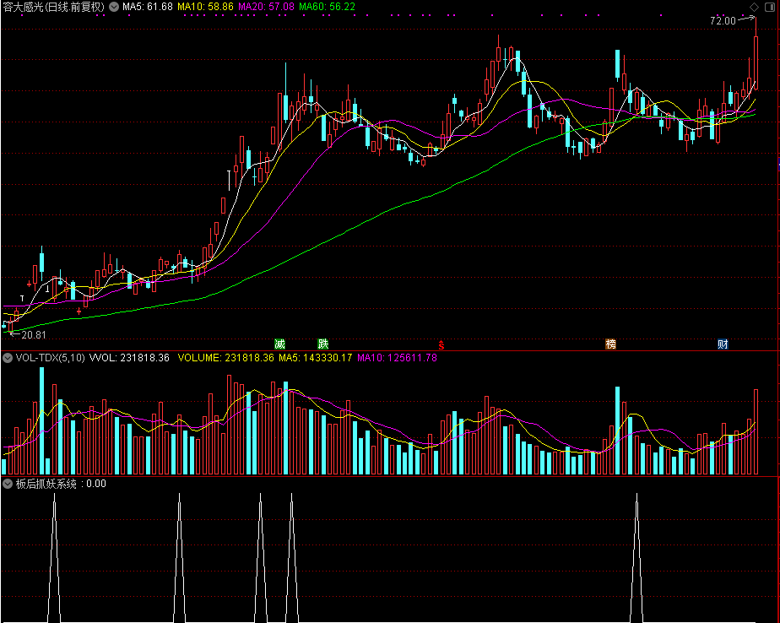The image size is (780, 623).
Task: Click the volume MA5: 143330.17 label
Action: tap(316, 358)
